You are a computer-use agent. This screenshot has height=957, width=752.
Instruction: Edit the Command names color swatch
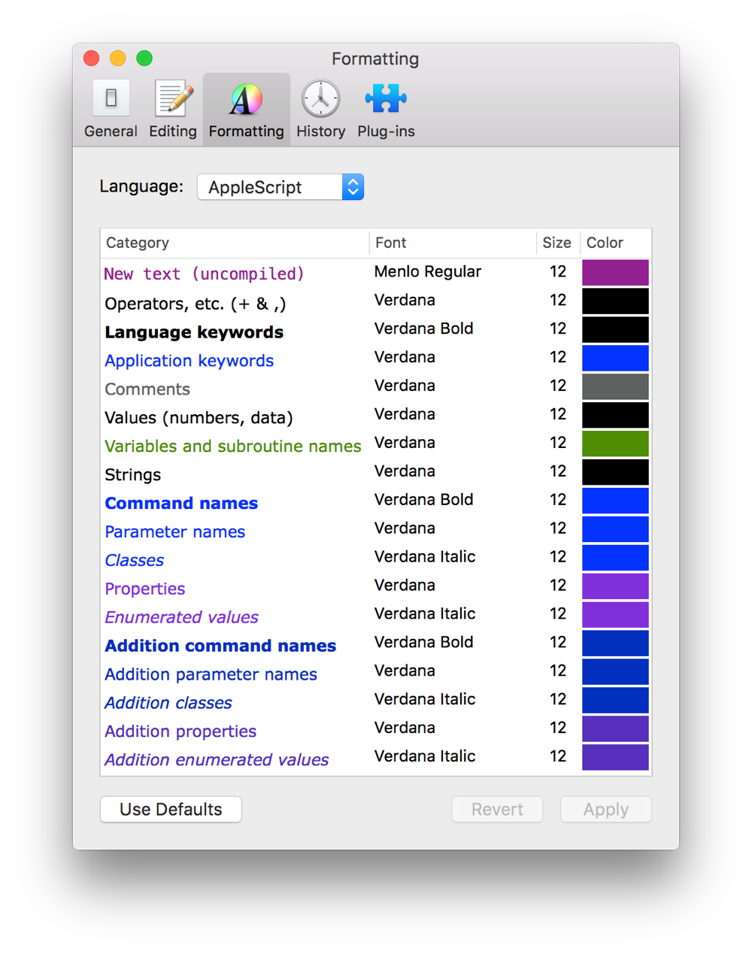[x=614, y=501]
